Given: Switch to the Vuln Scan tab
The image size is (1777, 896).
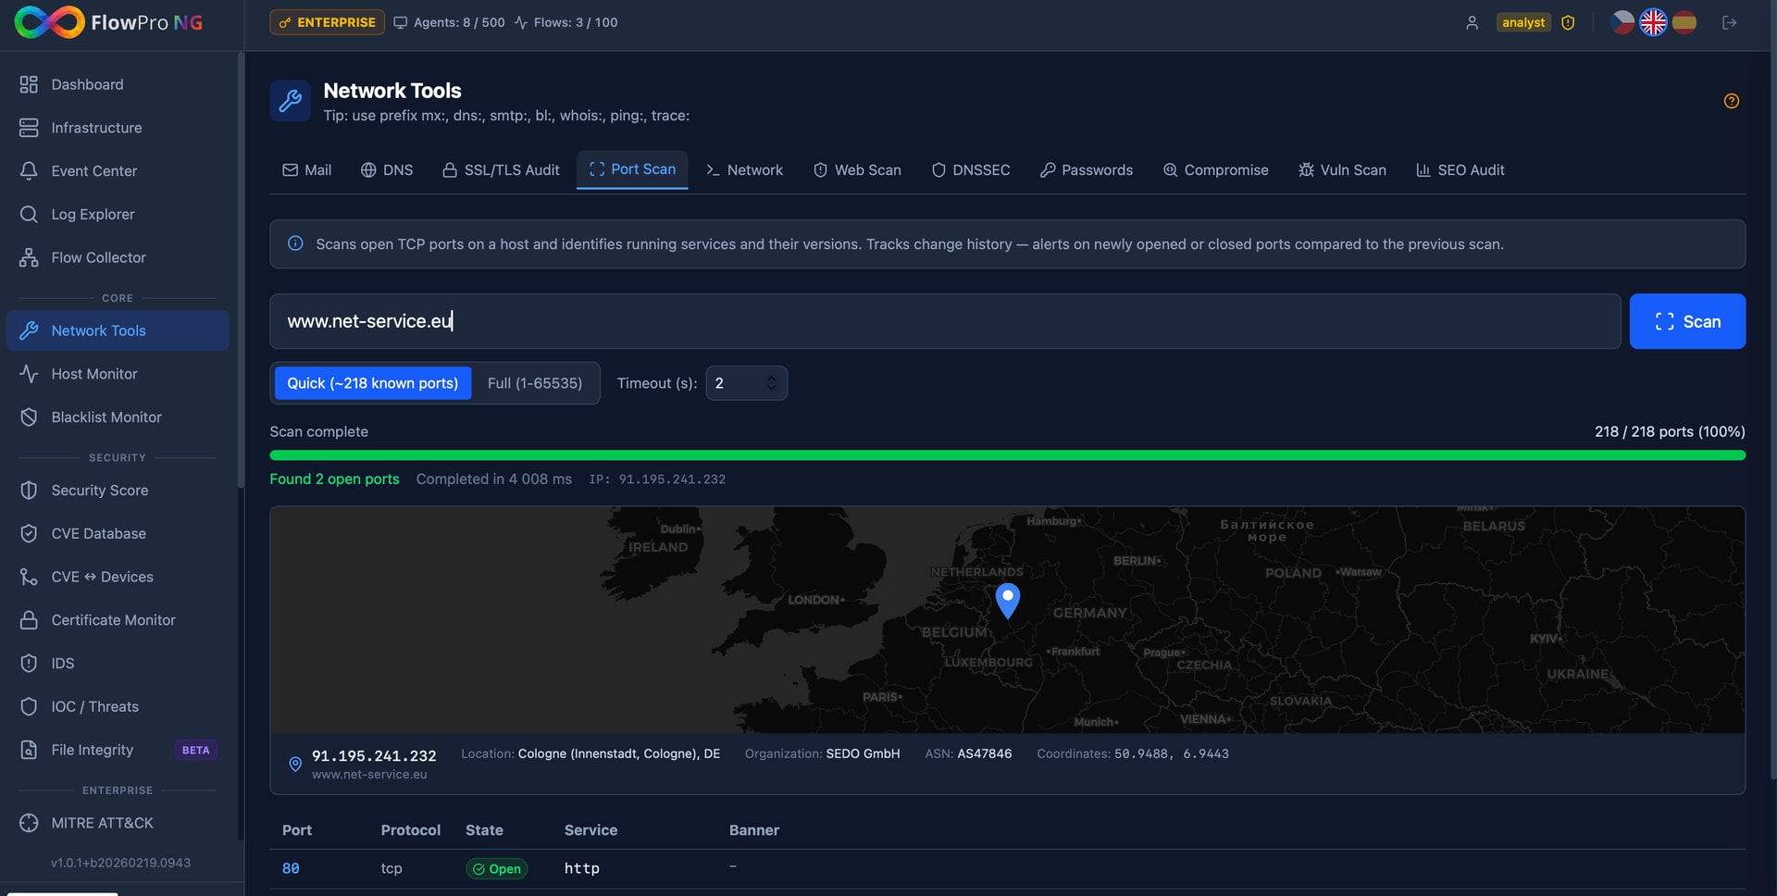Looking at the screenshot, I should (1342, 170).
